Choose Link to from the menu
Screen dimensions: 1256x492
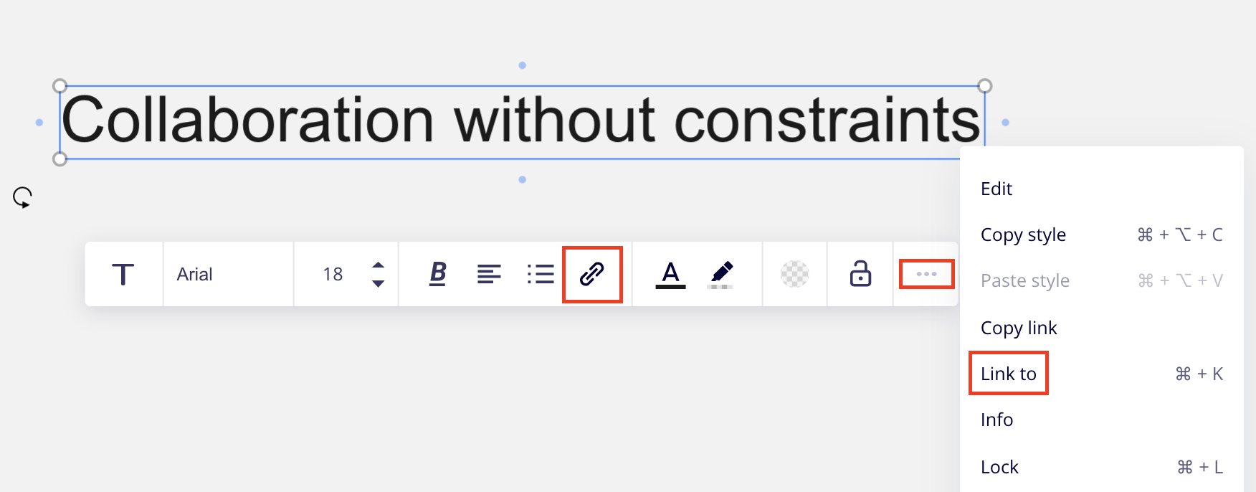coord(1009,374)
